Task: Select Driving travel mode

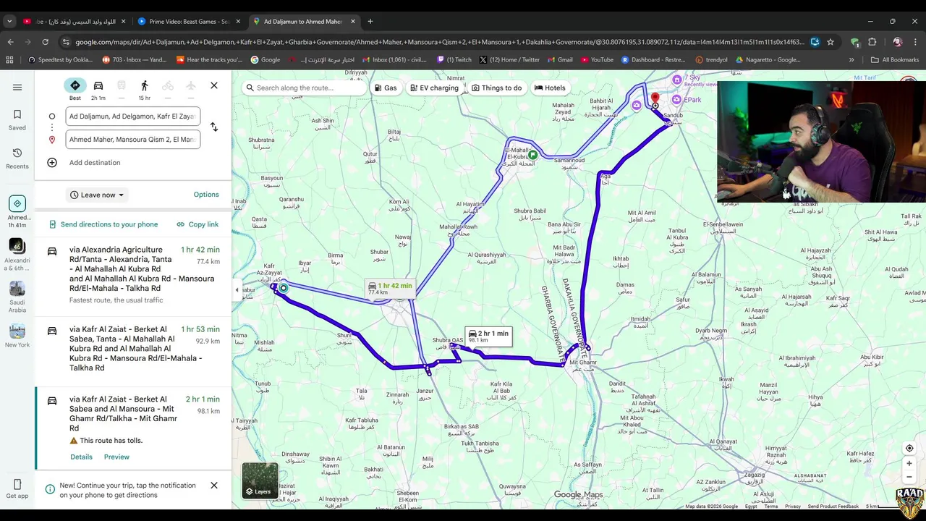Action: 98,90
